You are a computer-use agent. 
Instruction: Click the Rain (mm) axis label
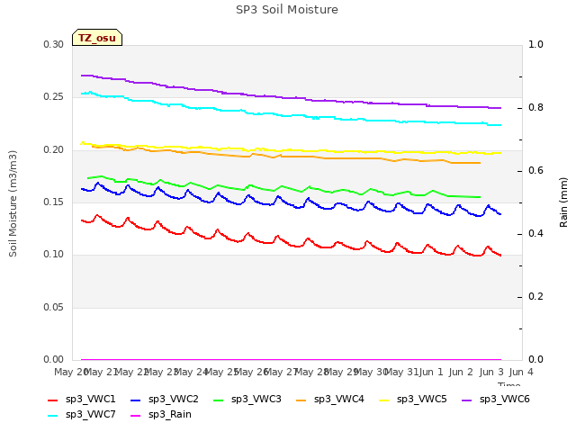pos(563,202)
